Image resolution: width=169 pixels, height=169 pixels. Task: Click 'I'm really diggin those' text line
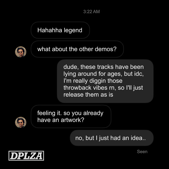(93, 81)
